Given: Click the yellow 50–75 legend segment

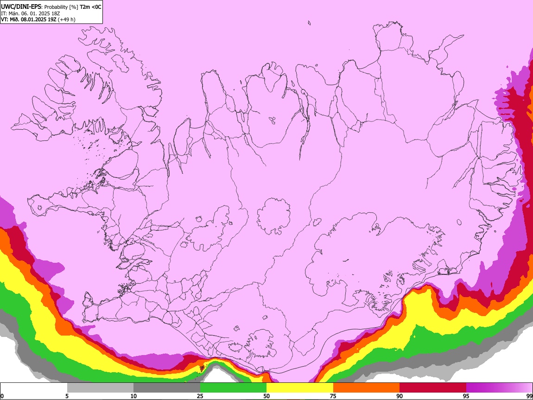Looking at the screenshot, I should pyautogui.click(x=300, y=388).
